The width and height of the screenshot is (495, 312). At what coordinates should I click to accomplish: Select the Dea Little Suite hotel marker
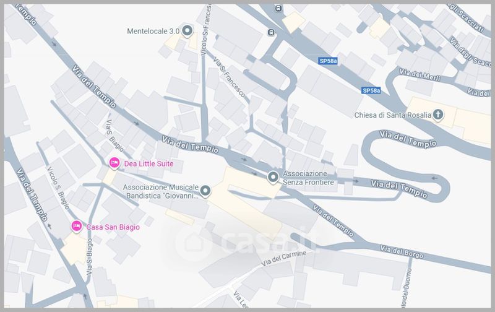coord(114,163)
